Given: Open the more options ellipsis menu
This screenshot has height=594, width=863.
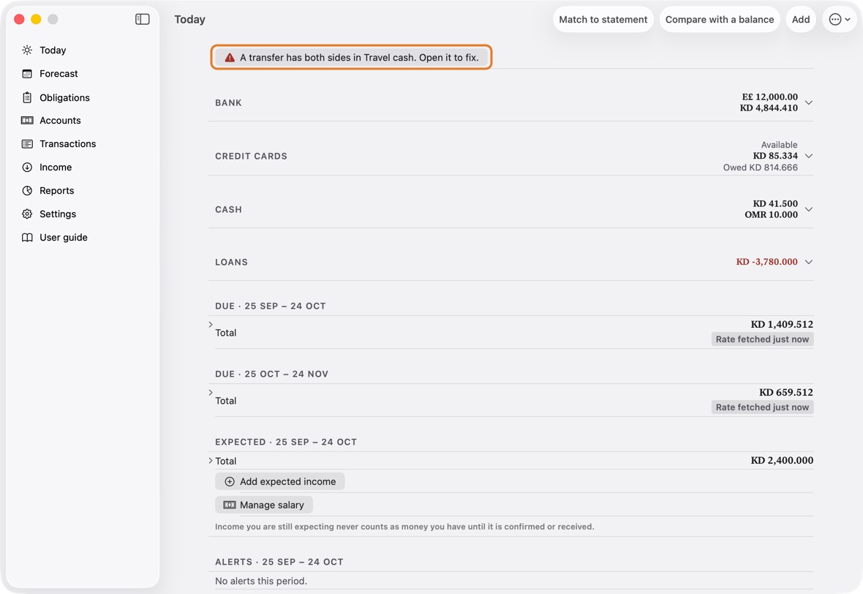Looking at the screenshot, I should tap(840, 19).
